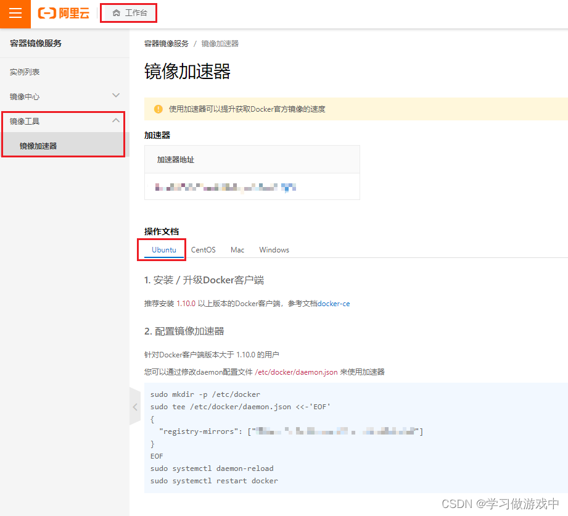Switch to the Ubuntu tab
The width and height of the screenshot is (568, 516).
[x=163, y=250]
